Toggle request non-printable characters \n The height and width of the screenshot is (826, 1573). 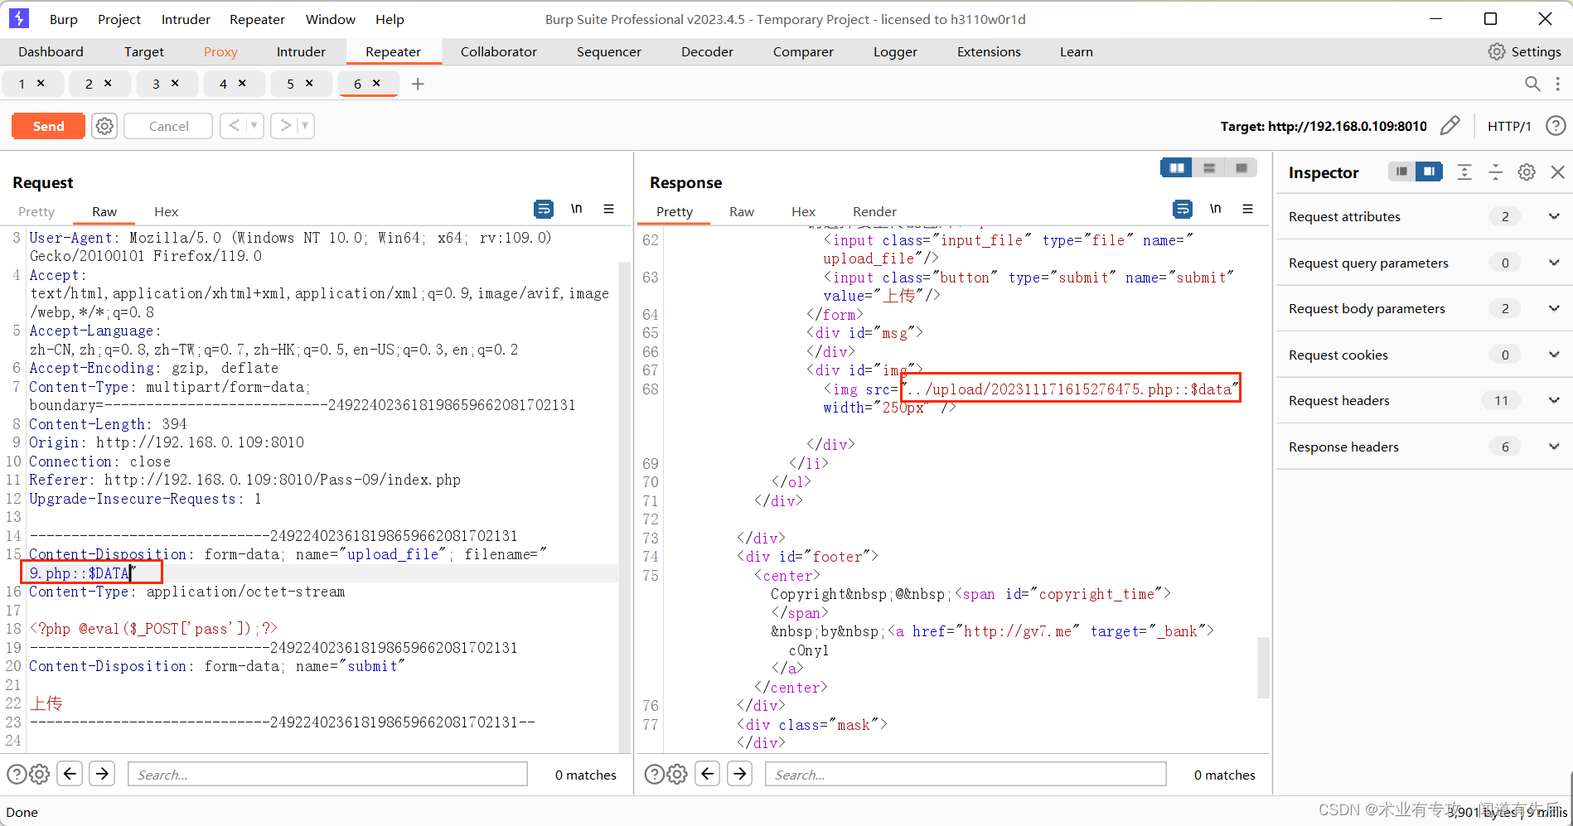pyautogui.click(x=576, y=209)
